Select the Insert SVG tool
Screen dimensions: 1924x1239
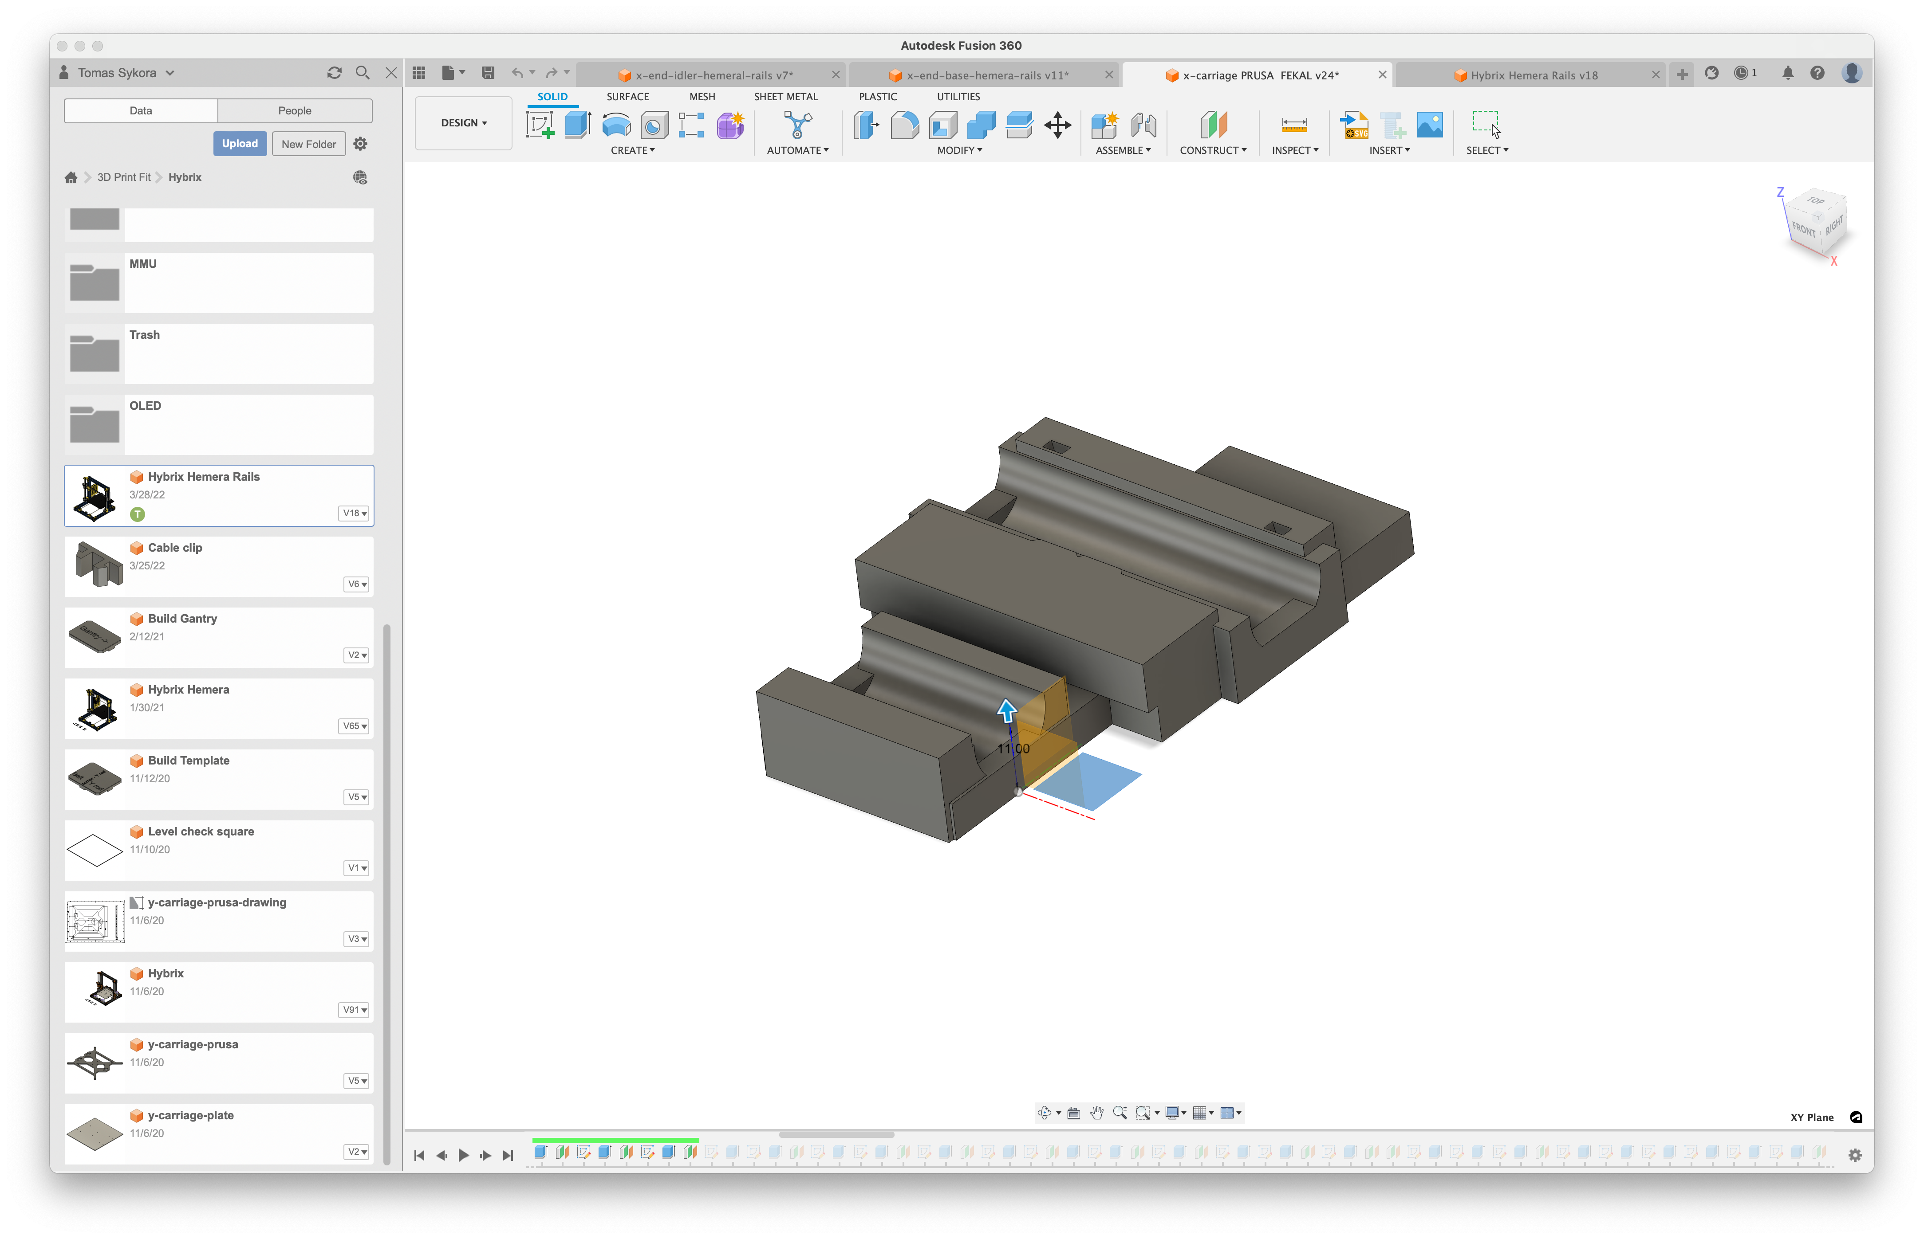1354,125
